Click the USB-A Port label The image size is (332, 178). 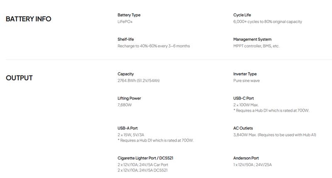128,129
